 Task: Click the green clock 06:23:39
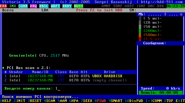176,6
